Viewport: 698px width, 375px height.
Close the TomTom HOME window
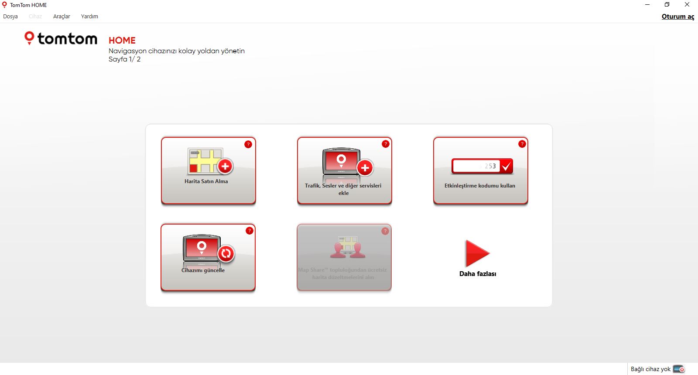coord(687,5)
